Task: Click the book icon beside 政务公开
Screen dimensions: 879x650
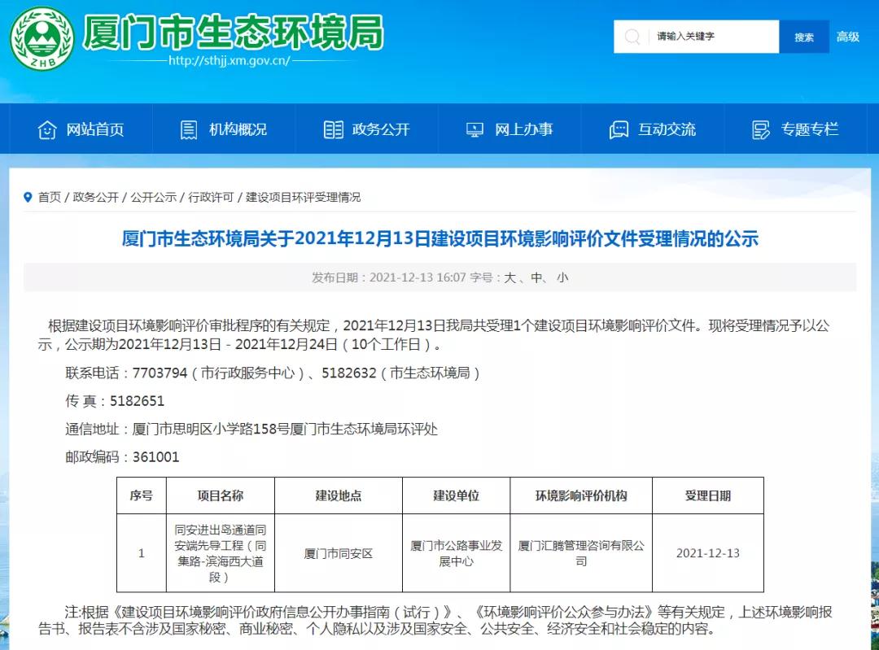Action: pyautogui.click(x=333, y=129)
